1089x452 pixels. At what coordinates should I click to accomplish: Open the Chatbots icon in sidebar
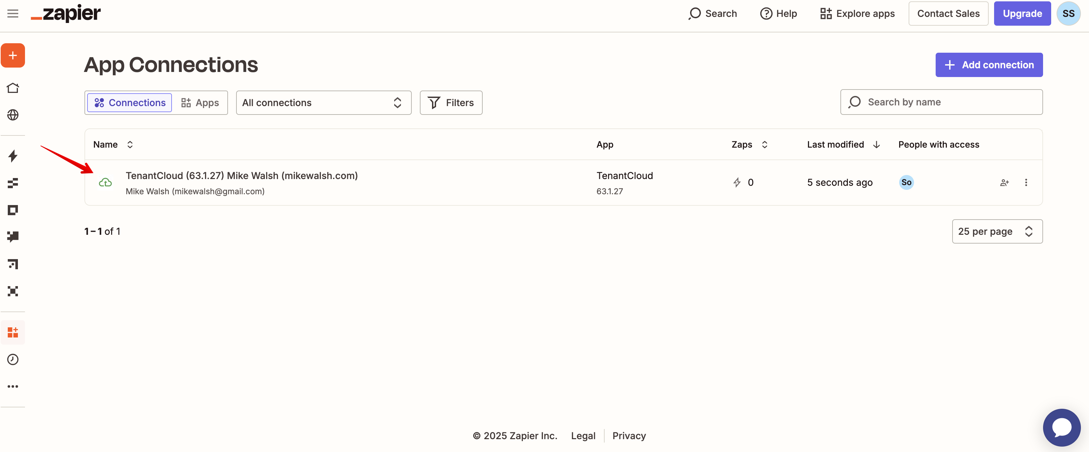coord(13,237)
